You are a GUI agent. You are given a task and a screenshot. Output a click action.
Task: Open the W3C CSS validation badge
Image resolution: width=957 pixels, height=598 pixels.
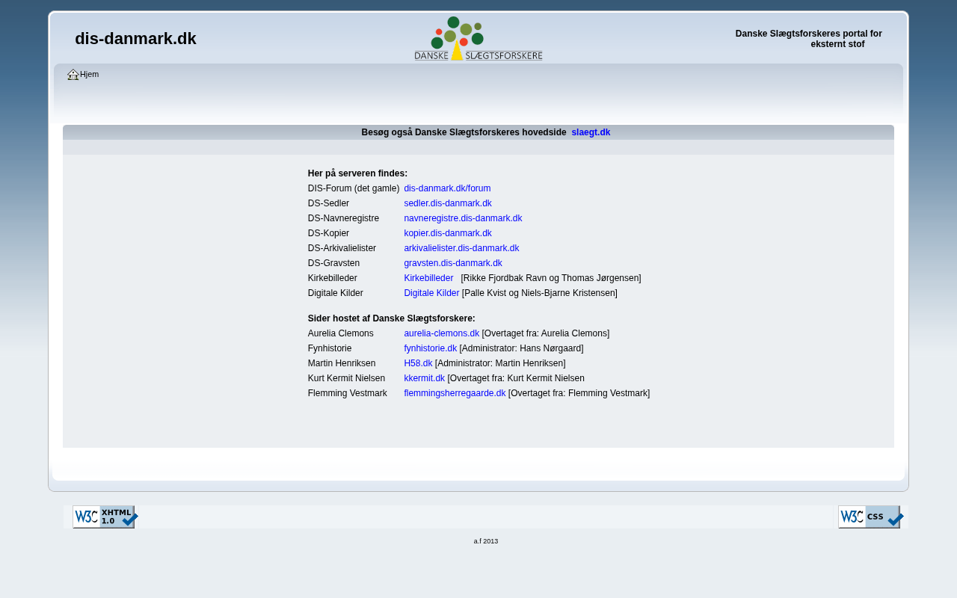(x=871, y=517)
